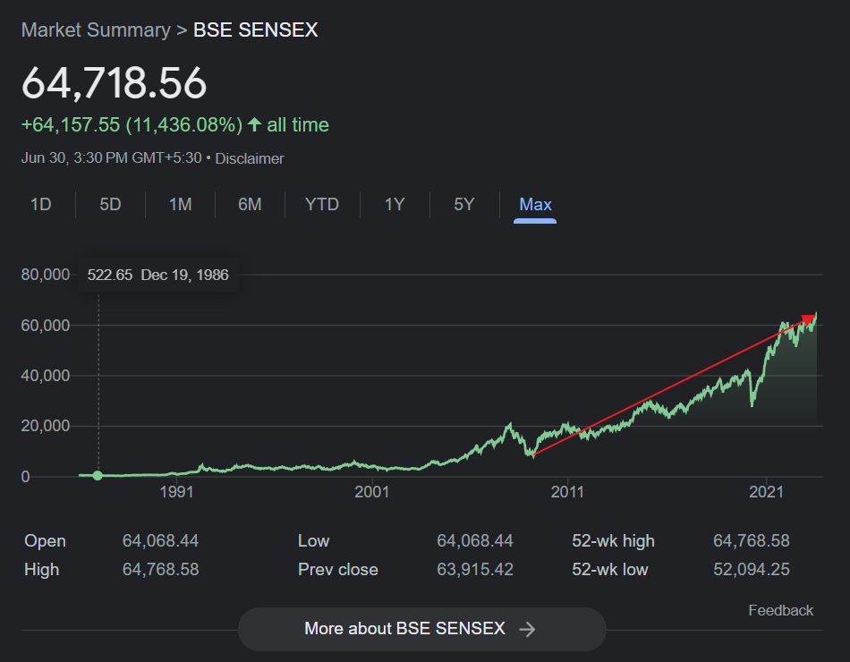Select the Max time range tab
Screen dimensions: 850x662
(535, 204)
